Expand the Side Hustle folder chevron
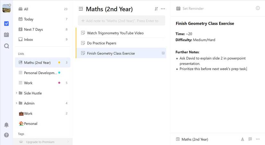Image resolution: width=265 pixels, height=145 pixels. coord(16,93)
